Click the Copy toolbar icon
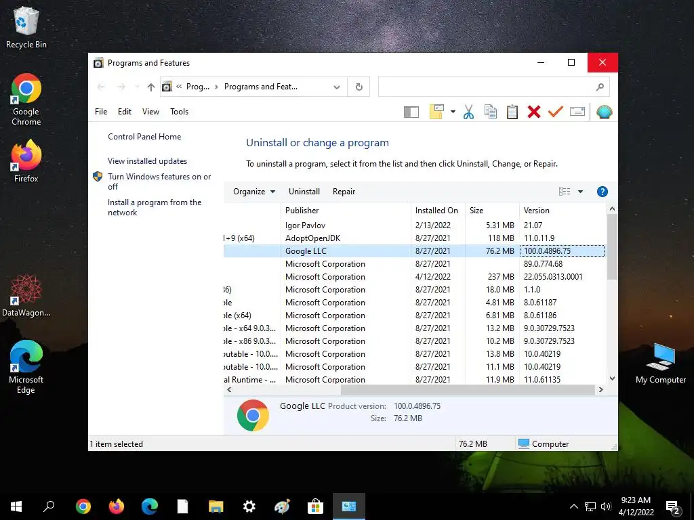Viewport: 694px width, 520px height. 491,112
